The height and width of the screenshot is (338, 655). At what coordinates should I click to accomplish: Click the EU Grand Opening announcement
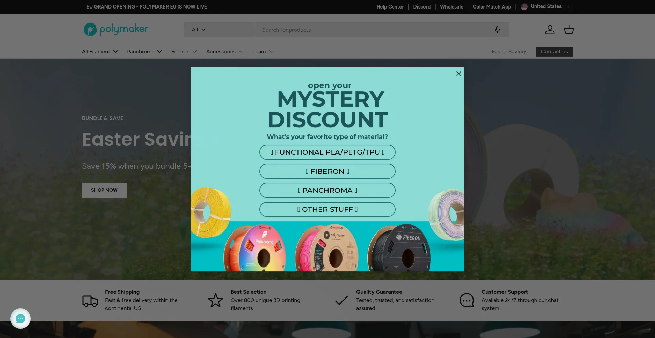147,7
